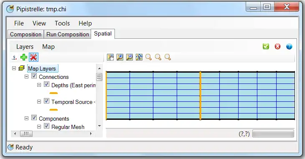This screenshot has height=159, width=305.
Task: Collapse the Map Layers tree node
Action: pos(14,68)
